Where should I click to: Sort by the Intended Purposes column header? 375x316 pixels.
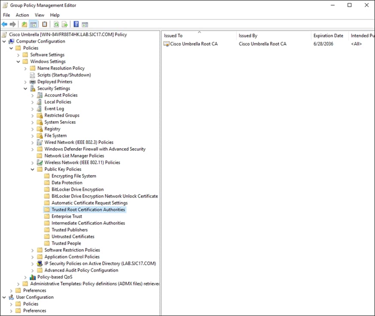[362, 36]
